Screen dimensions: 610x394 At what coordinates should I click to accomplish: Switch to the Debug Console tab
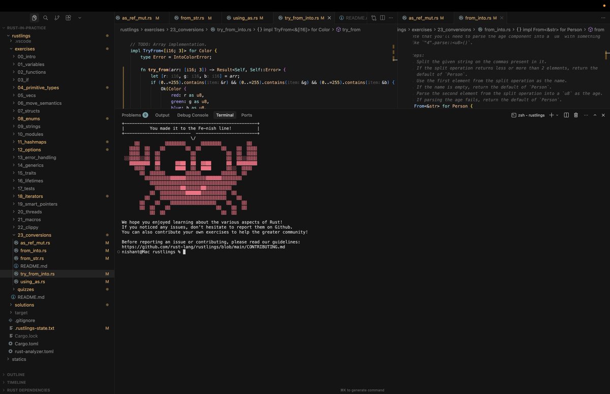pos(193,115)
